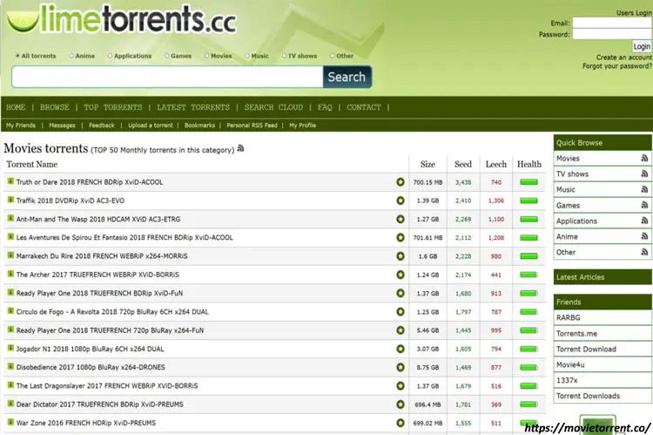Open Torrents.me friend link
This screenshot has width=653, height=435.
[576, 333]
